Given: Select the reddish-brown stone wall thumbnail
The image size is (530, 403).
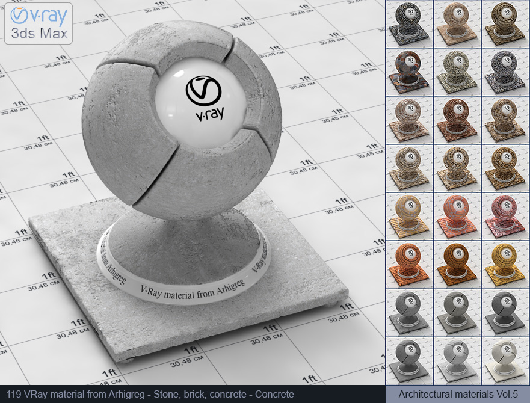Looking at the screenshot, I should point(457,120).
